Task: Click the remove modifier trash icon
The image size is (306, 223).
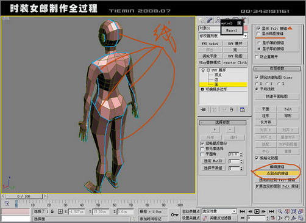Action: point(232,109)
